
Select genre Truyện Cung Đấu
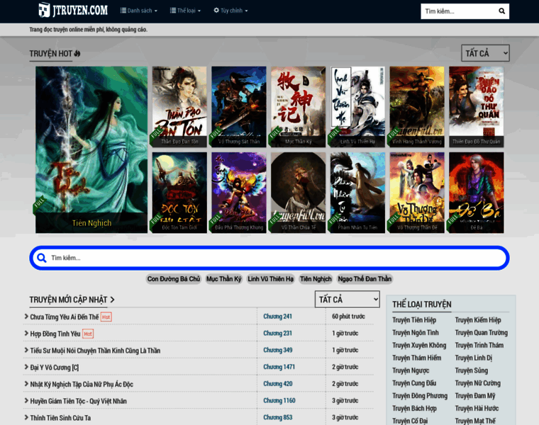click(414, 383)
